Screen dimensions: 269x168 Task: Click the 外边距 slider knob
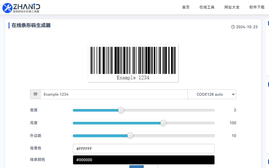tap(130, 136)
